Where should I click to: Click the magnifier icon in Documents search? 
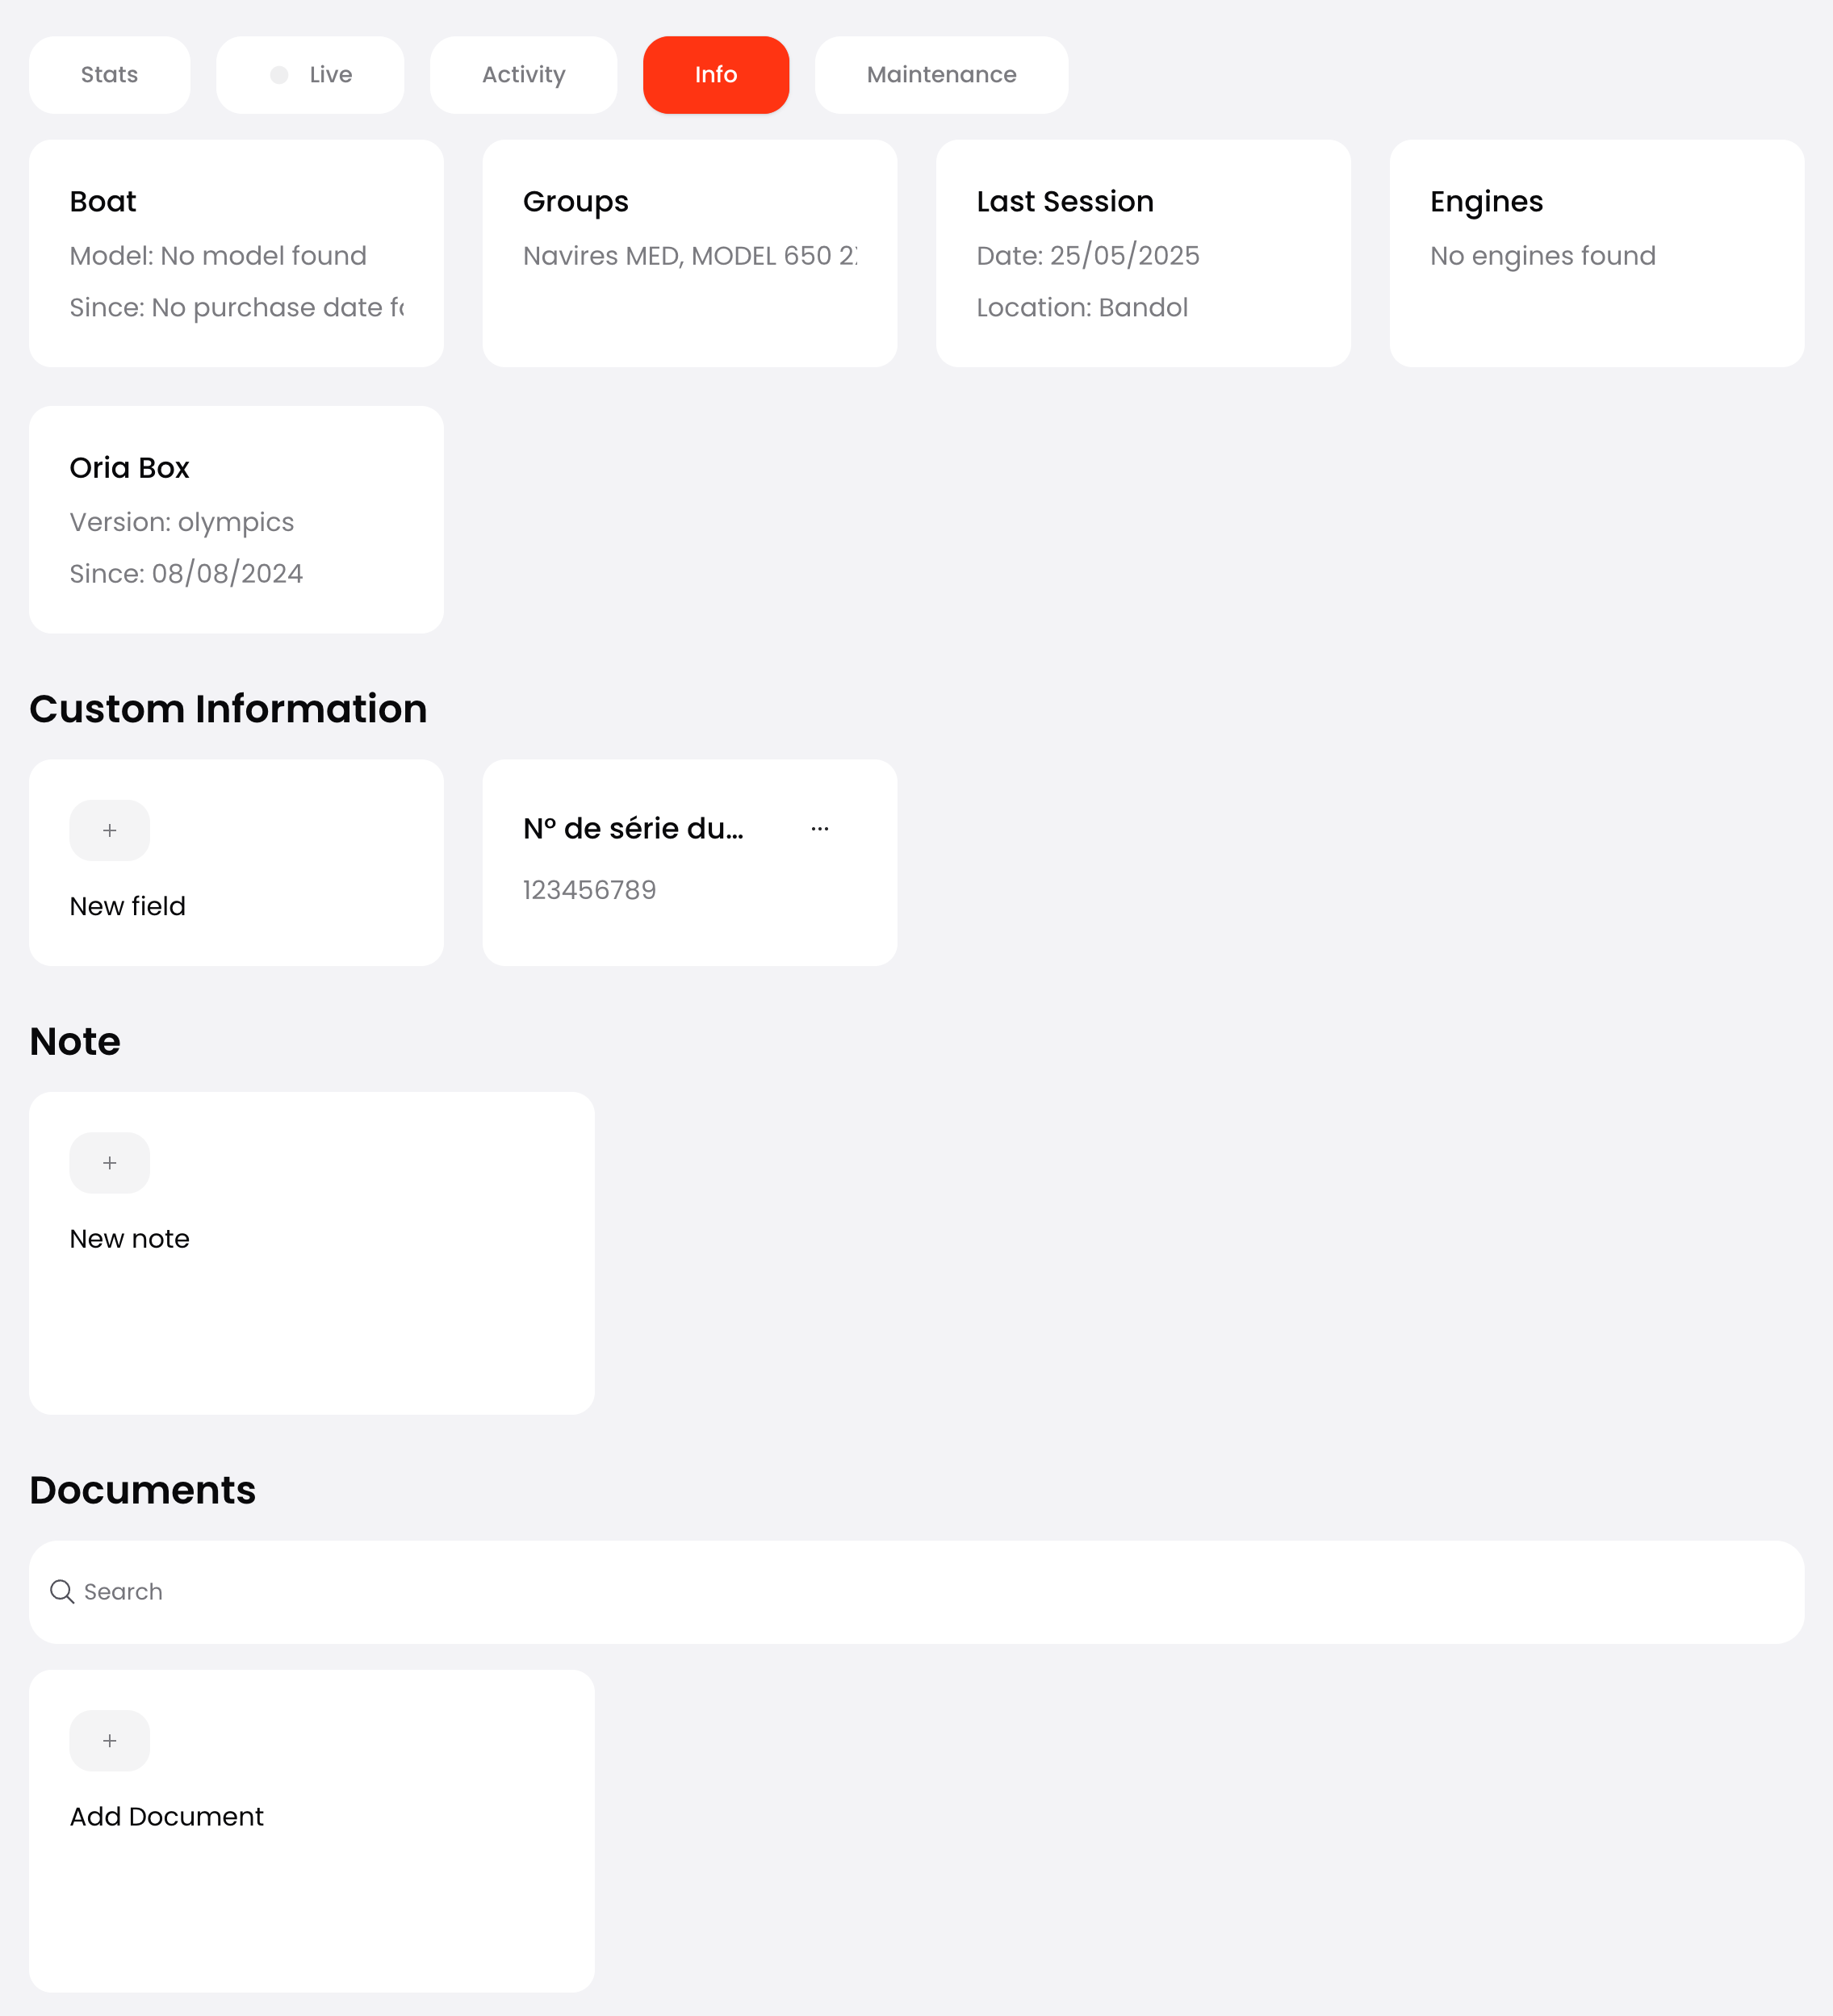[x=62, y=1591]
